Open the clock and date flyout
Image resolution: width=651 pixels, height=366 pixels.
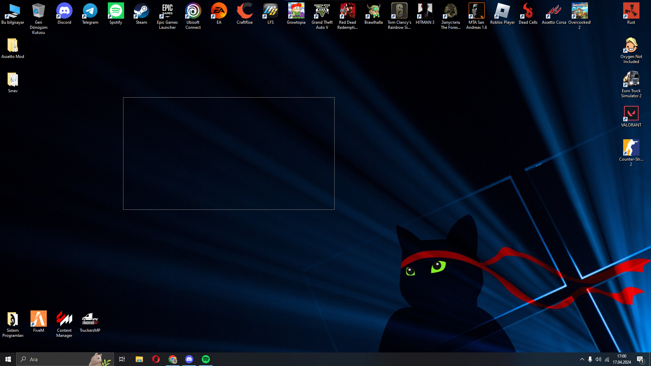click(622, 359)
